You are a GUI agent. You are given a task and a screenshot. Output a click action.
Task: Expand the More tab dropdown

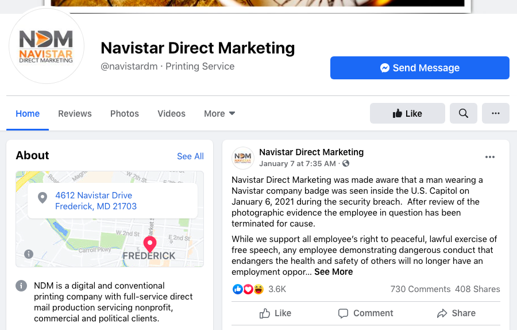tap(219, 113)
